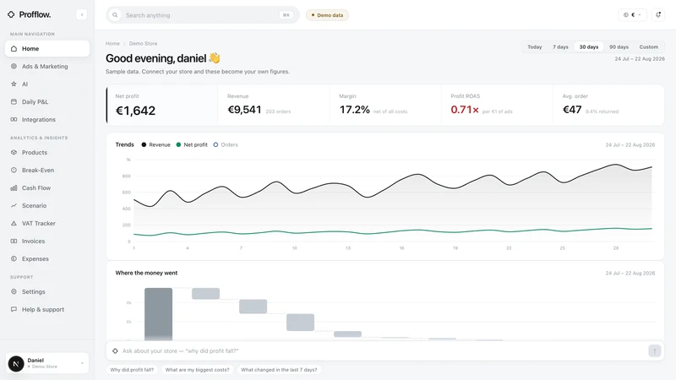Focus the Search anything field

coord(203,15)
